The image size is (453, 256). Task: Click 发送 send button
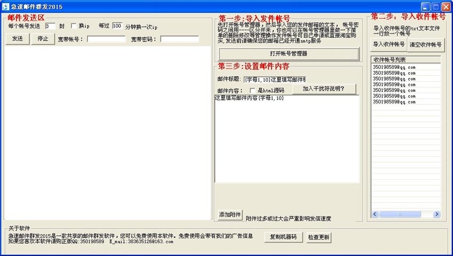point(18,39)
